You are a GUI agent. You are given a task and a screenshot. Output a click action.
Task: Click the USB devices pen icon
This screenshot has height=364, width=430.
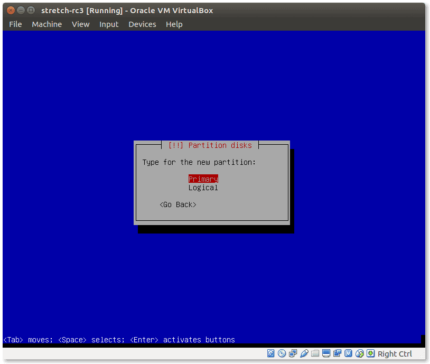pyautogui.click(x=304, y=353)
